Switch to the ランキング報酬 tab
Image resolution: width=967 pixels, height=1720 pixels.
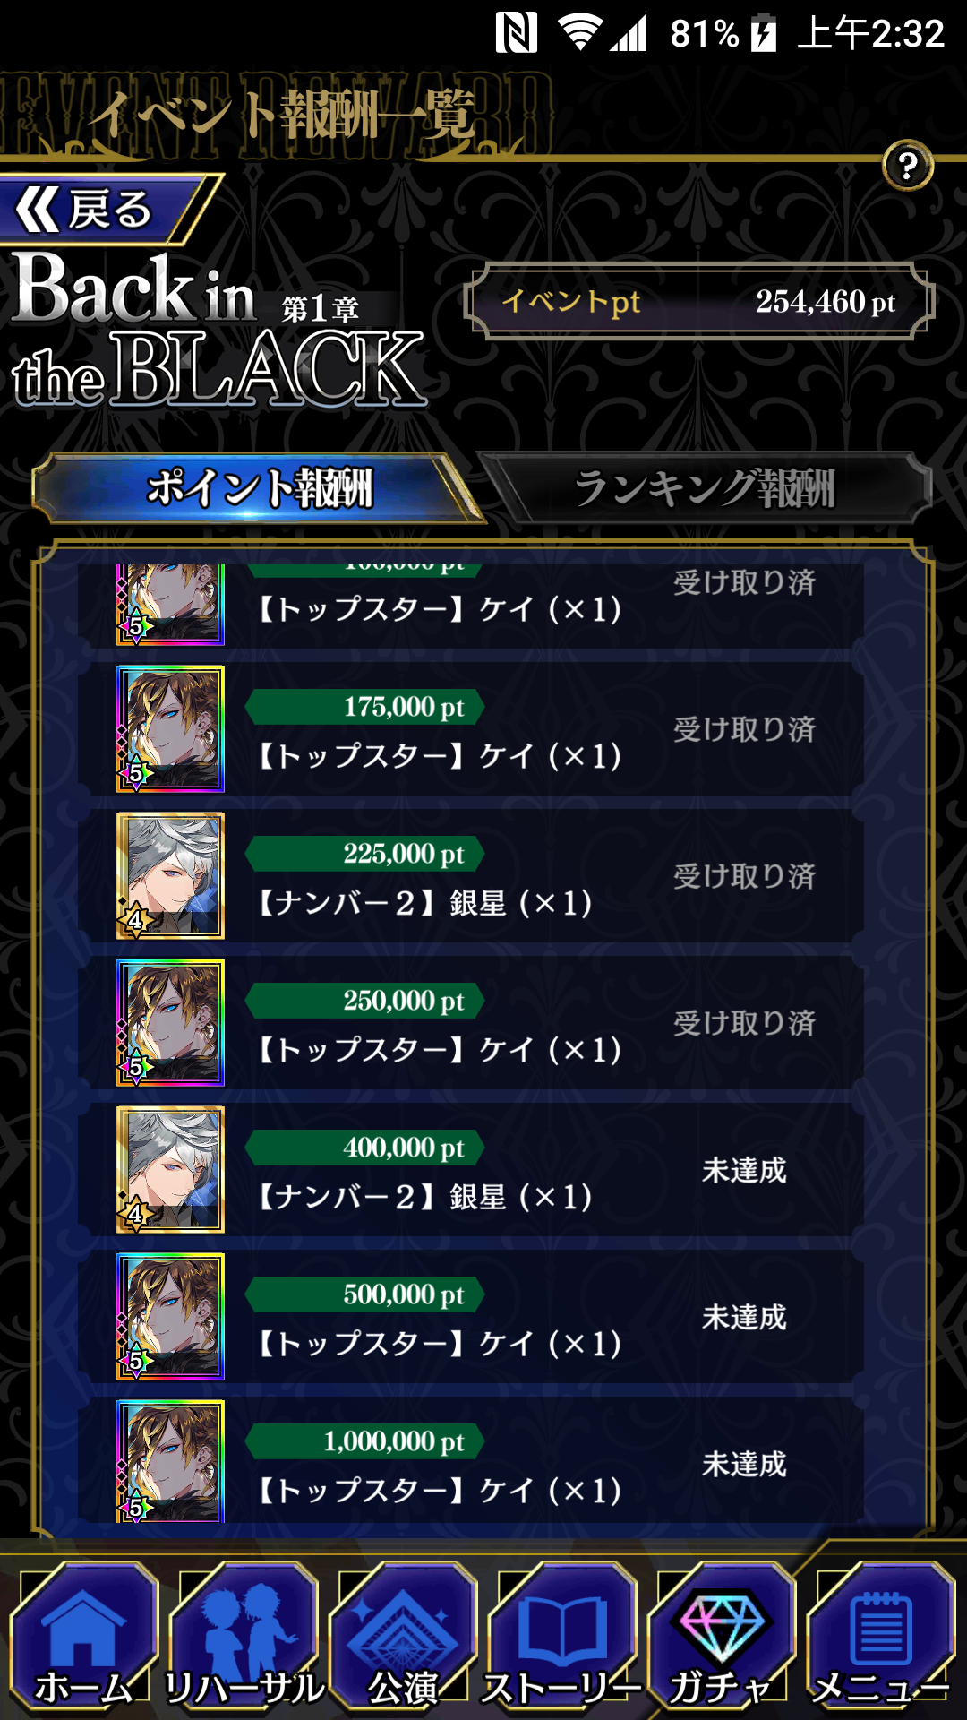pos(705,488)
